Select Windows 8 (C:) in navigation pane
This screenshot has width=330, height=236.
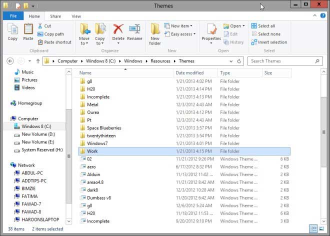36,126
